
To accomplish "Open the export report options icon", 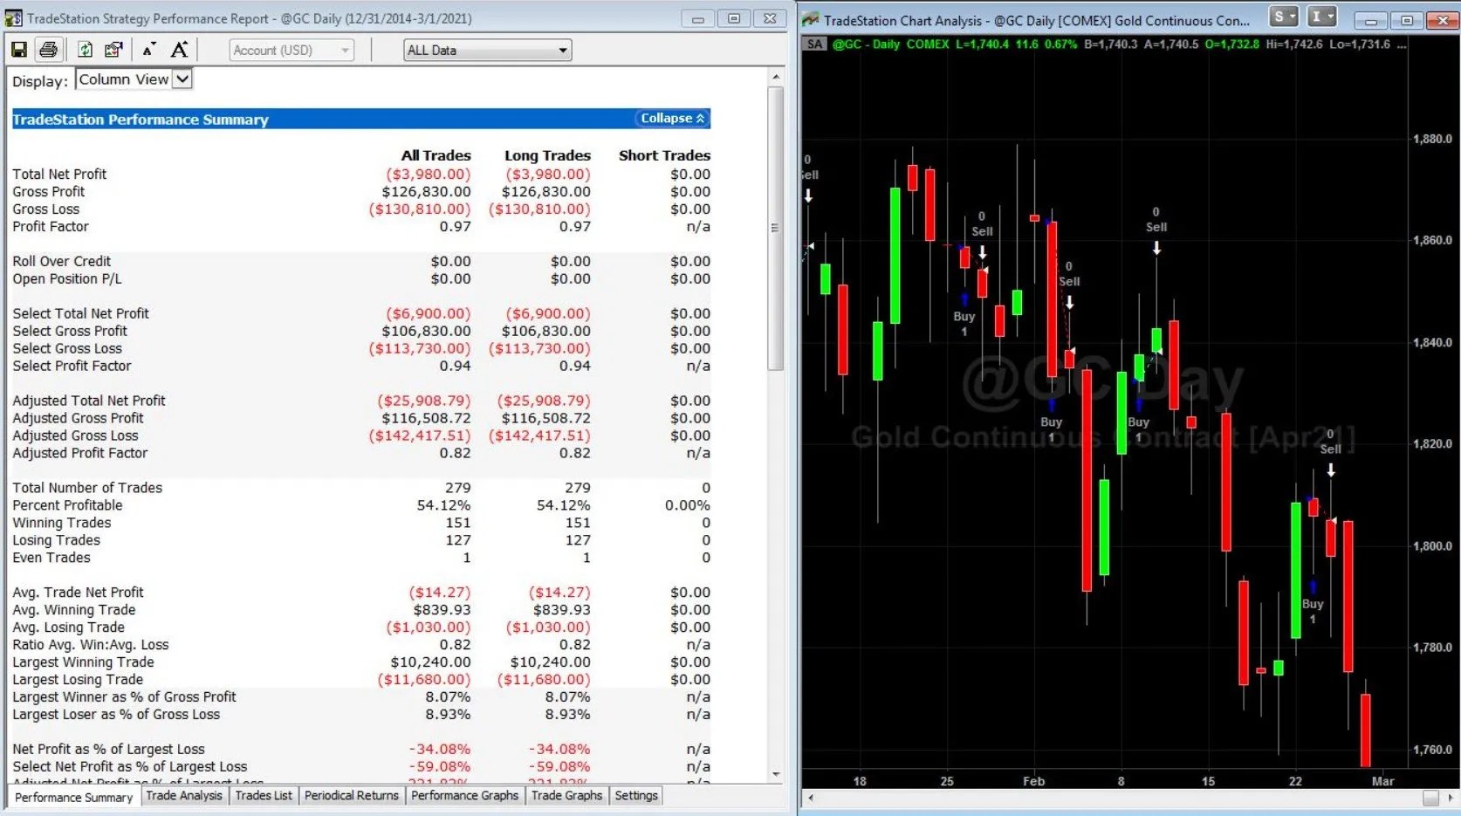I will click(113, 49).
